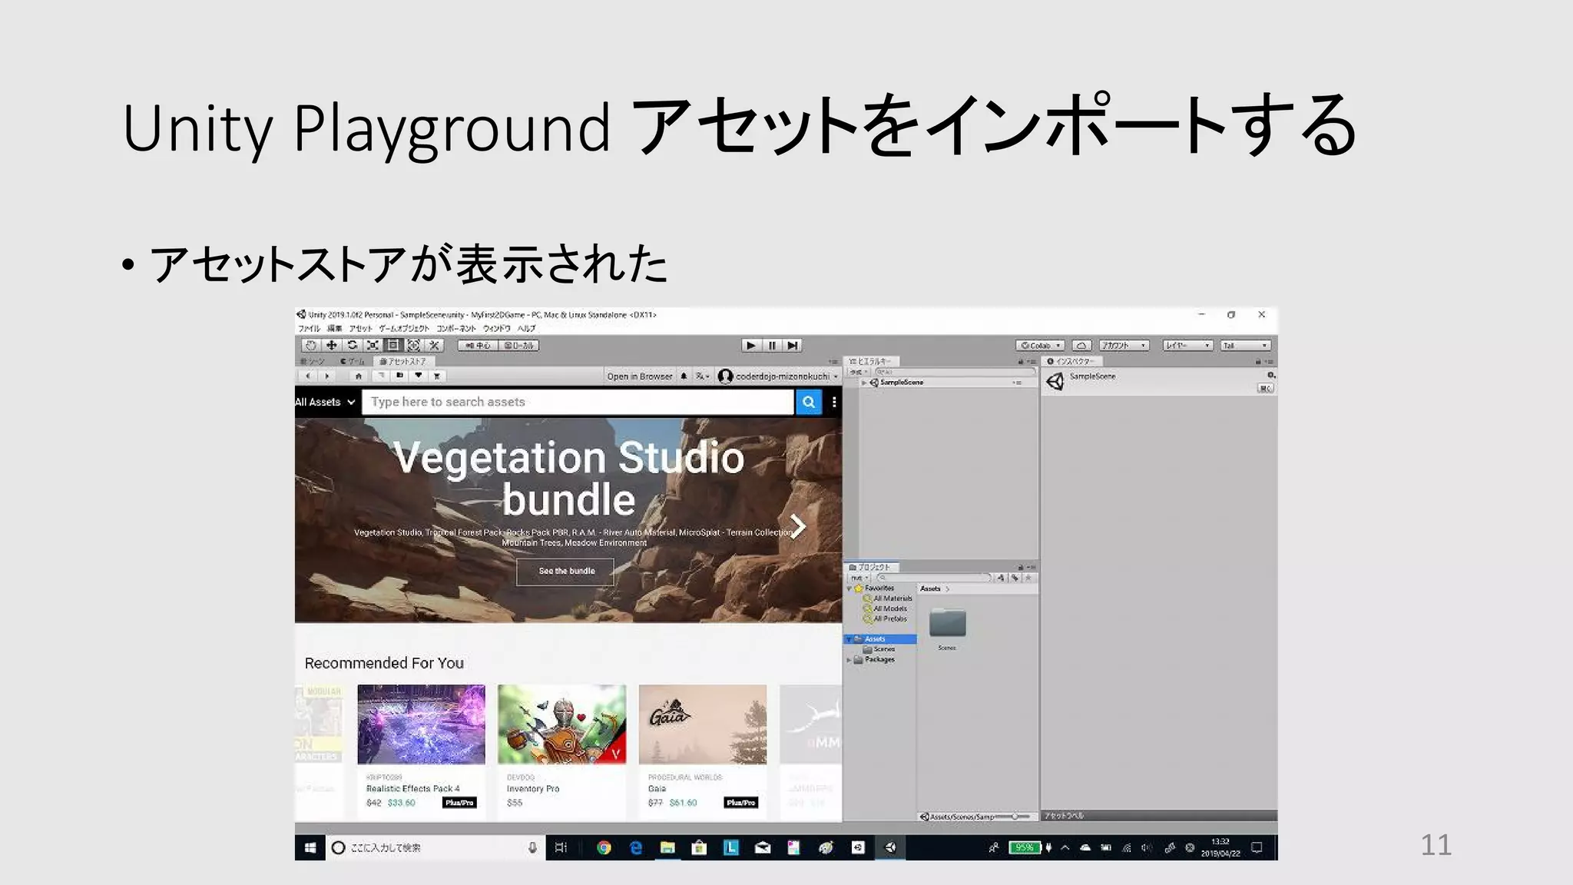Select the Rect Transform tool
The width and height of the screenshot is (1573, 885).
(393, 346)
